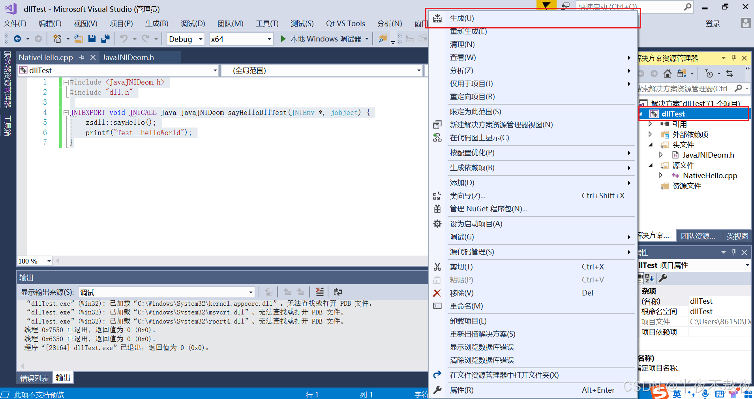Toggle word wrap in Output panel
The image size is (754, 399).
point(338,292)
